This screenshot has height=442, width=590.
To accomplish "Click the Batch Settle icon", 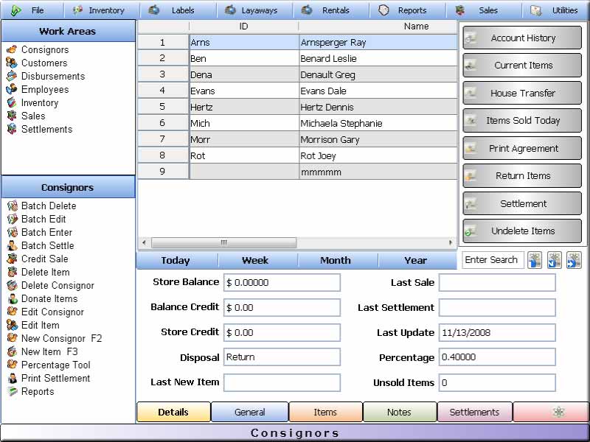I will [13, 245].
